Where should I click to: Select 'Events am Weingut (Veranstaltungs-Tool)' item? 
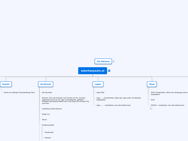pyautogui.click(x=19, y=92)
